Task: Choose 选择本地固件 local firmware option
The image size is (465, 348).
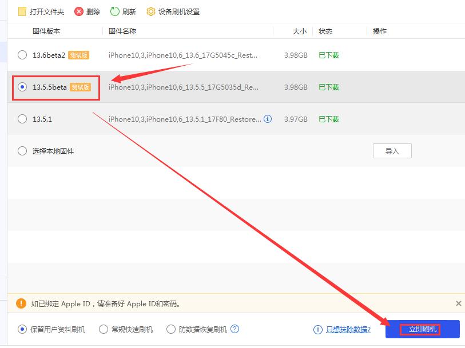Action: 22,151
